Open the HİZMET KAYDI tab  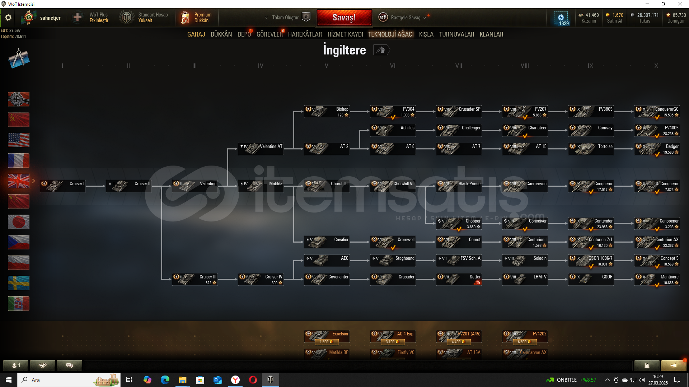click(345, 34)
